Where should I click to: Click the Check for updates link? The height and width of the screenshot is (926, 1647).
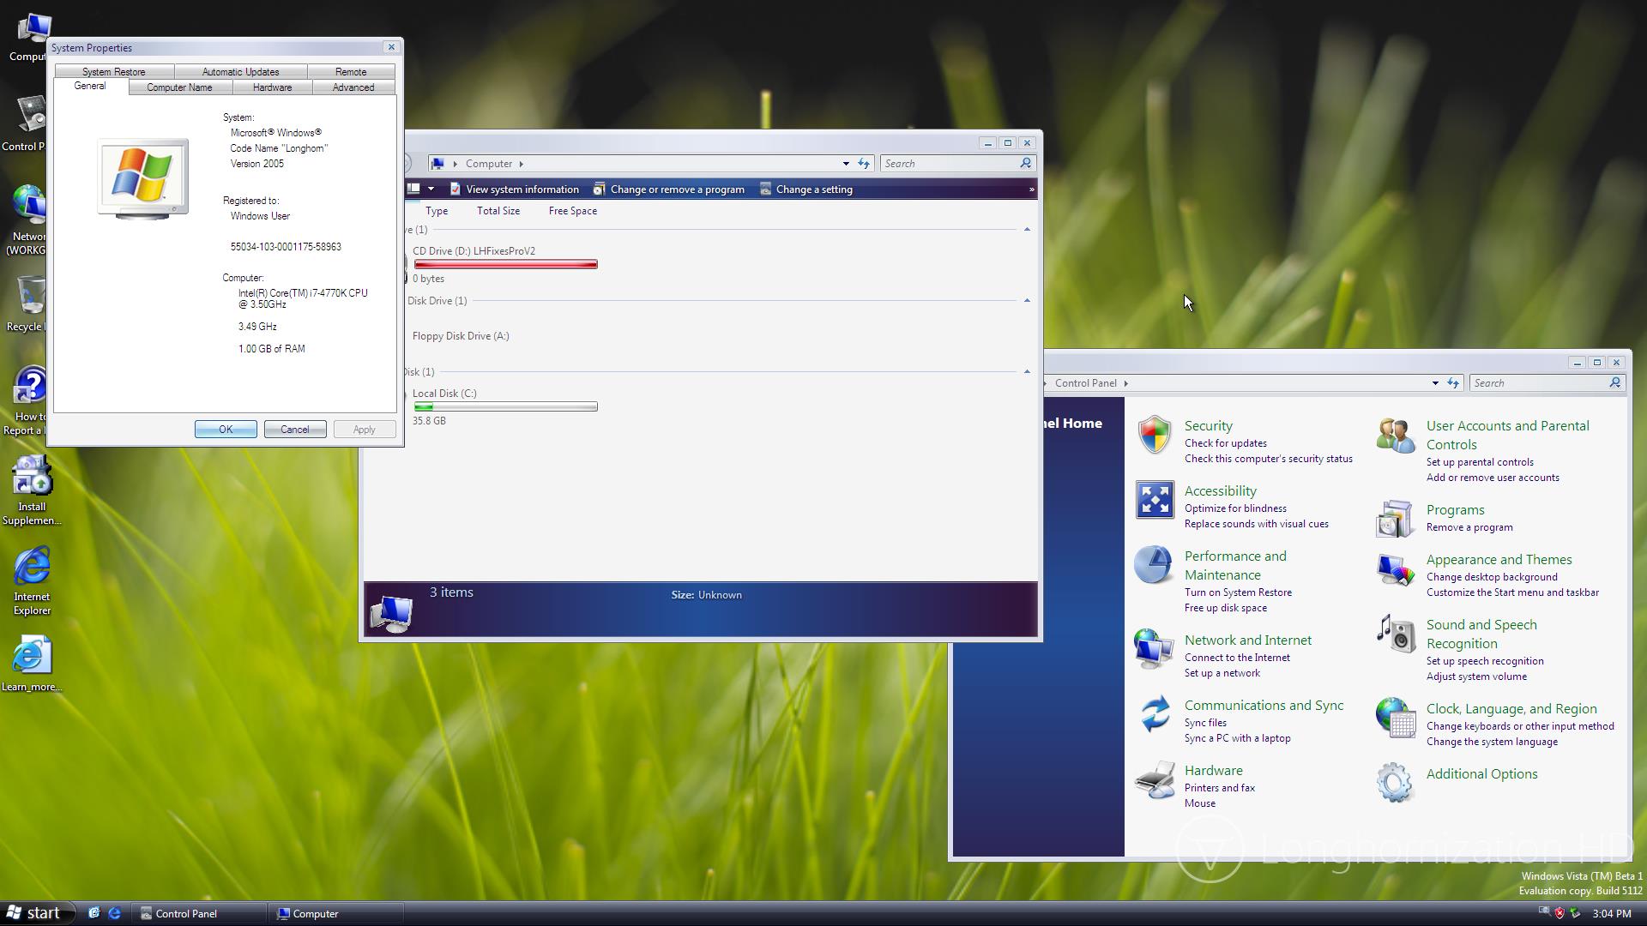[1225, 443]
